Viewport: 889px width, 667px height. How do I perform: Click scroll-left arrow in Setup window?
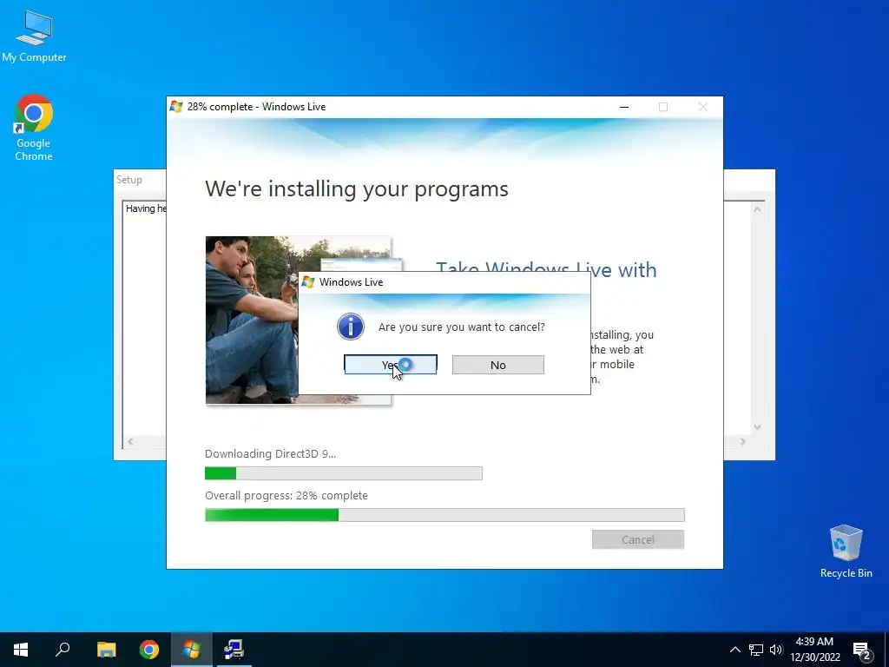coord(130,441)
